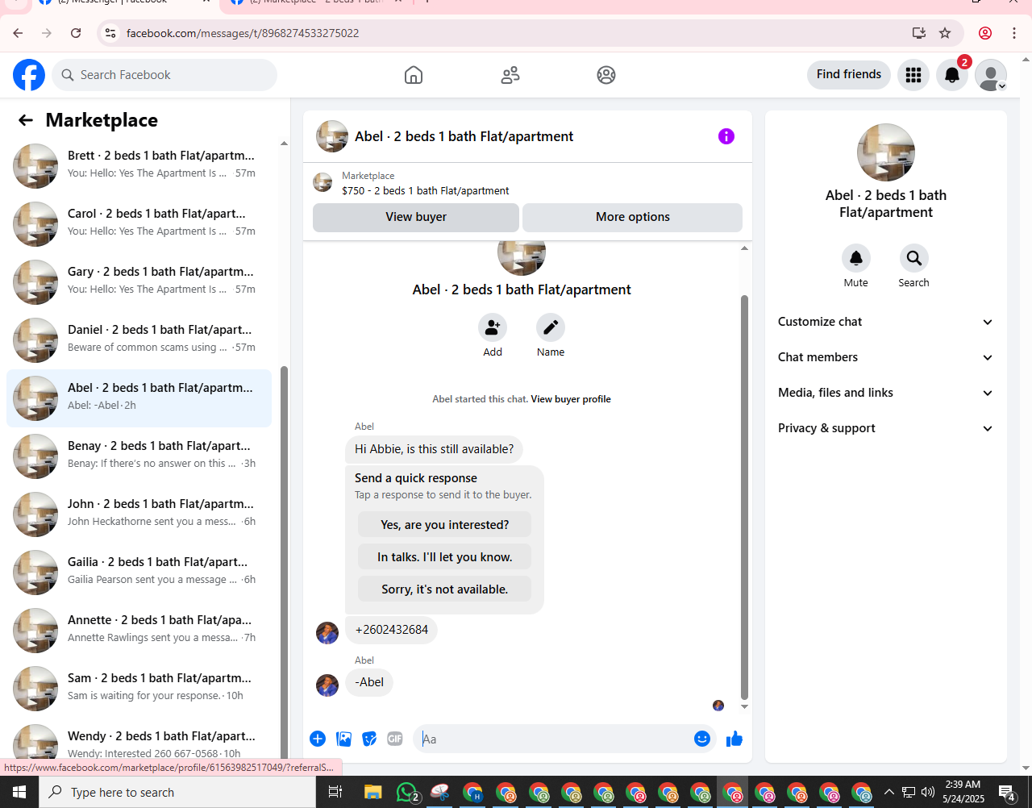Reload the page in the browser
Screen dimensions: 1032x808
pyautogui.click(x=76, y=33)
